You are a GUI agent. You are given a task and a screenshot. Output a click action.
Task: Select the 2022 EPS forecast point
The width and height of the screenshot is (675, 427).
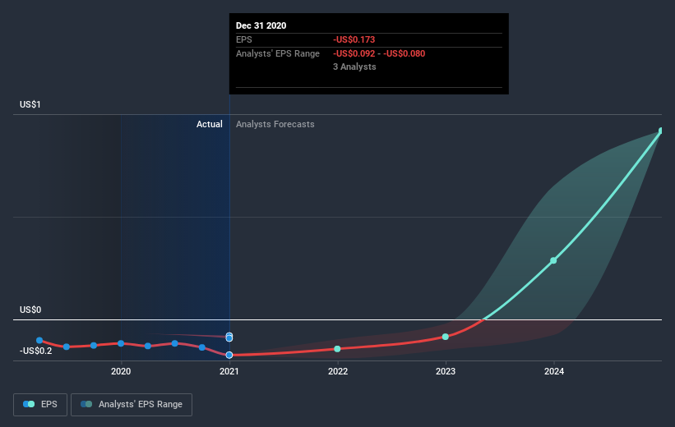click(x=337, y=349)
